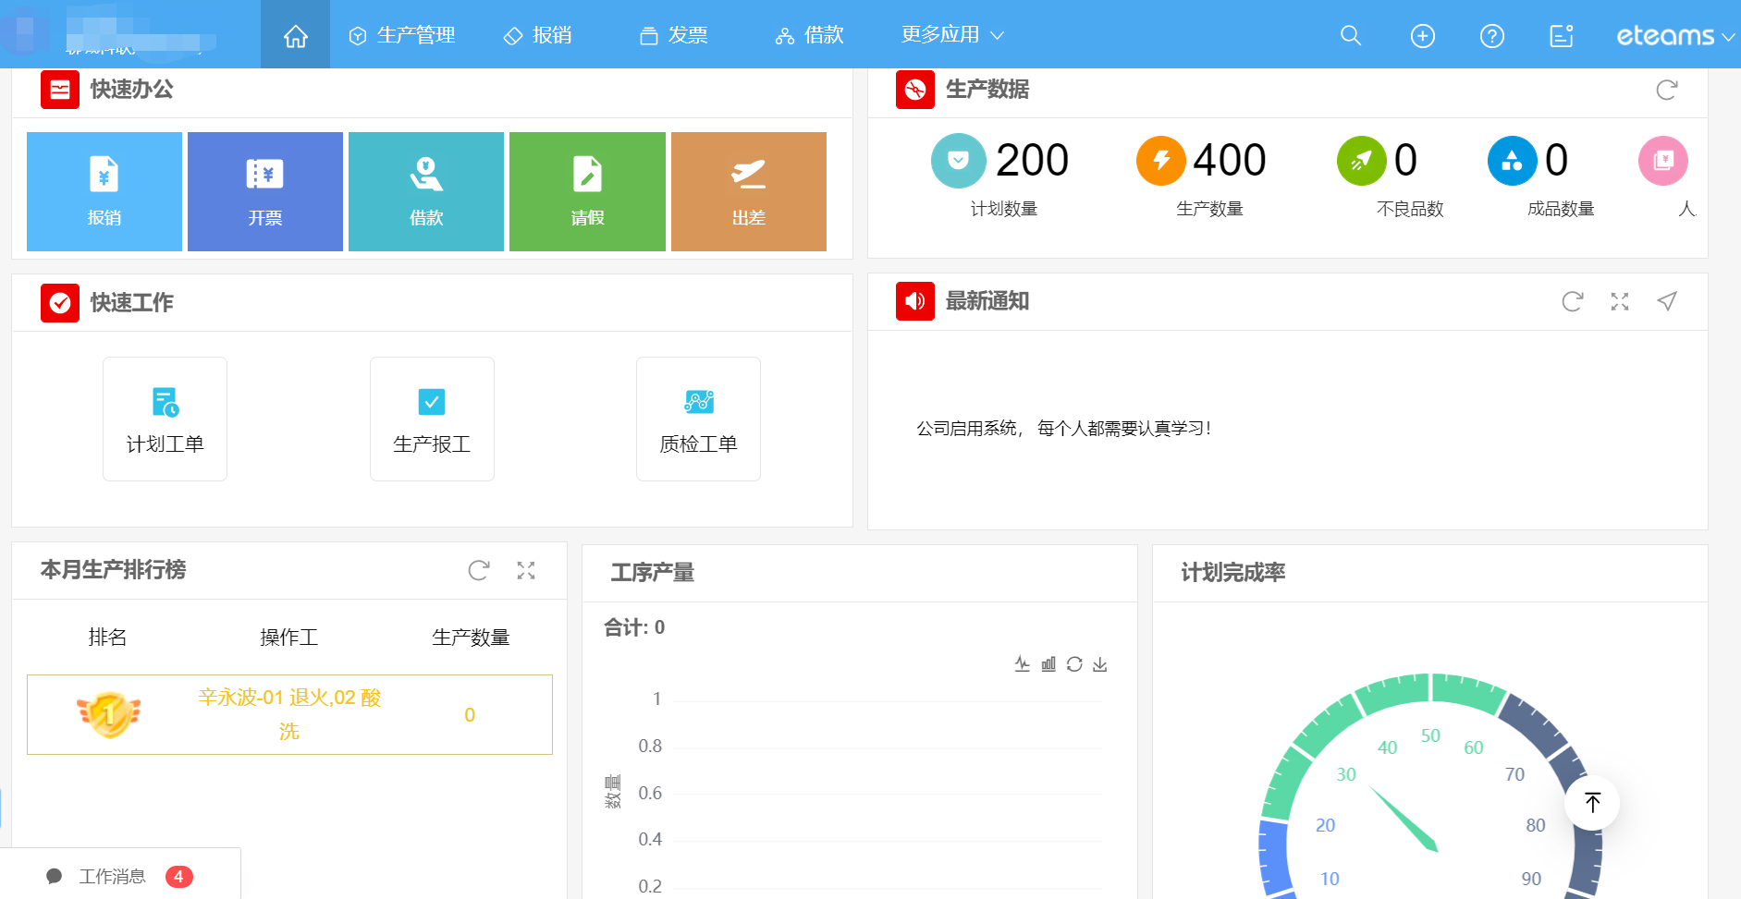This screenshot has width=1741, height=899.
Task: Go to the home page icon
Action: (295, 35)
